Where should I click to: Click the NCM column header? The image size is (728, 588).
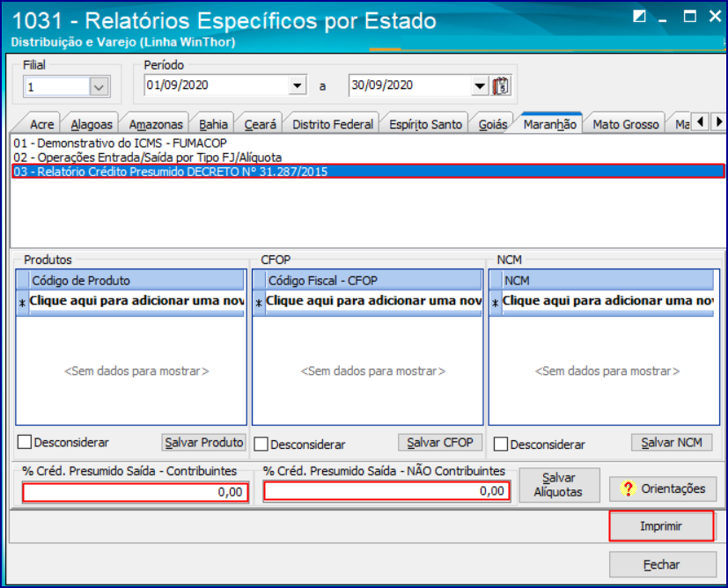(607, 280)
